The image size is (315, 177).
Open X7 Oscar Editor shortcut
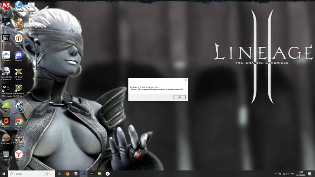[x=19, y=74]
